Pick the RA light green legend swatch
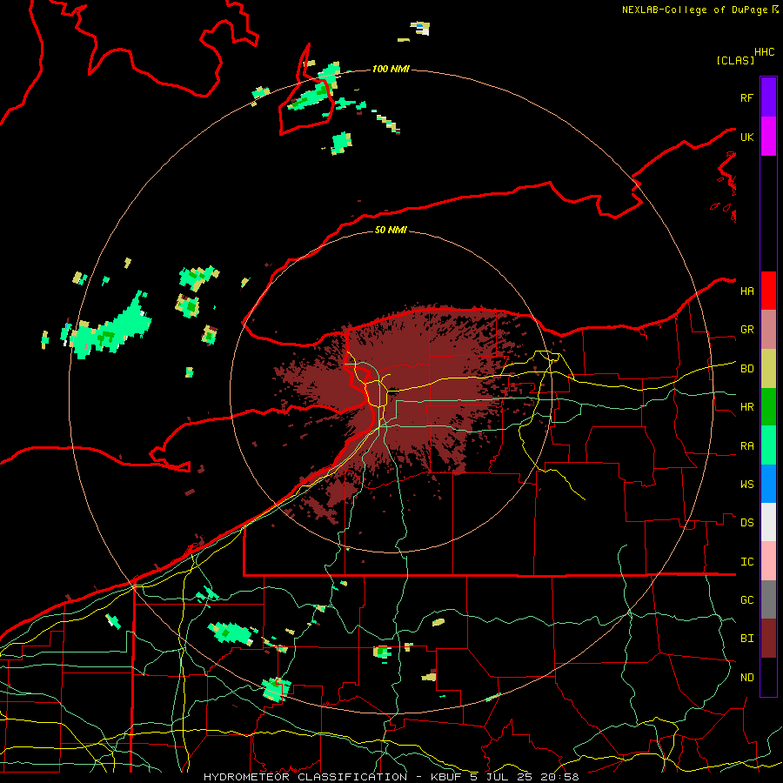The image size is (783, 783). click(x=768, y=445)
